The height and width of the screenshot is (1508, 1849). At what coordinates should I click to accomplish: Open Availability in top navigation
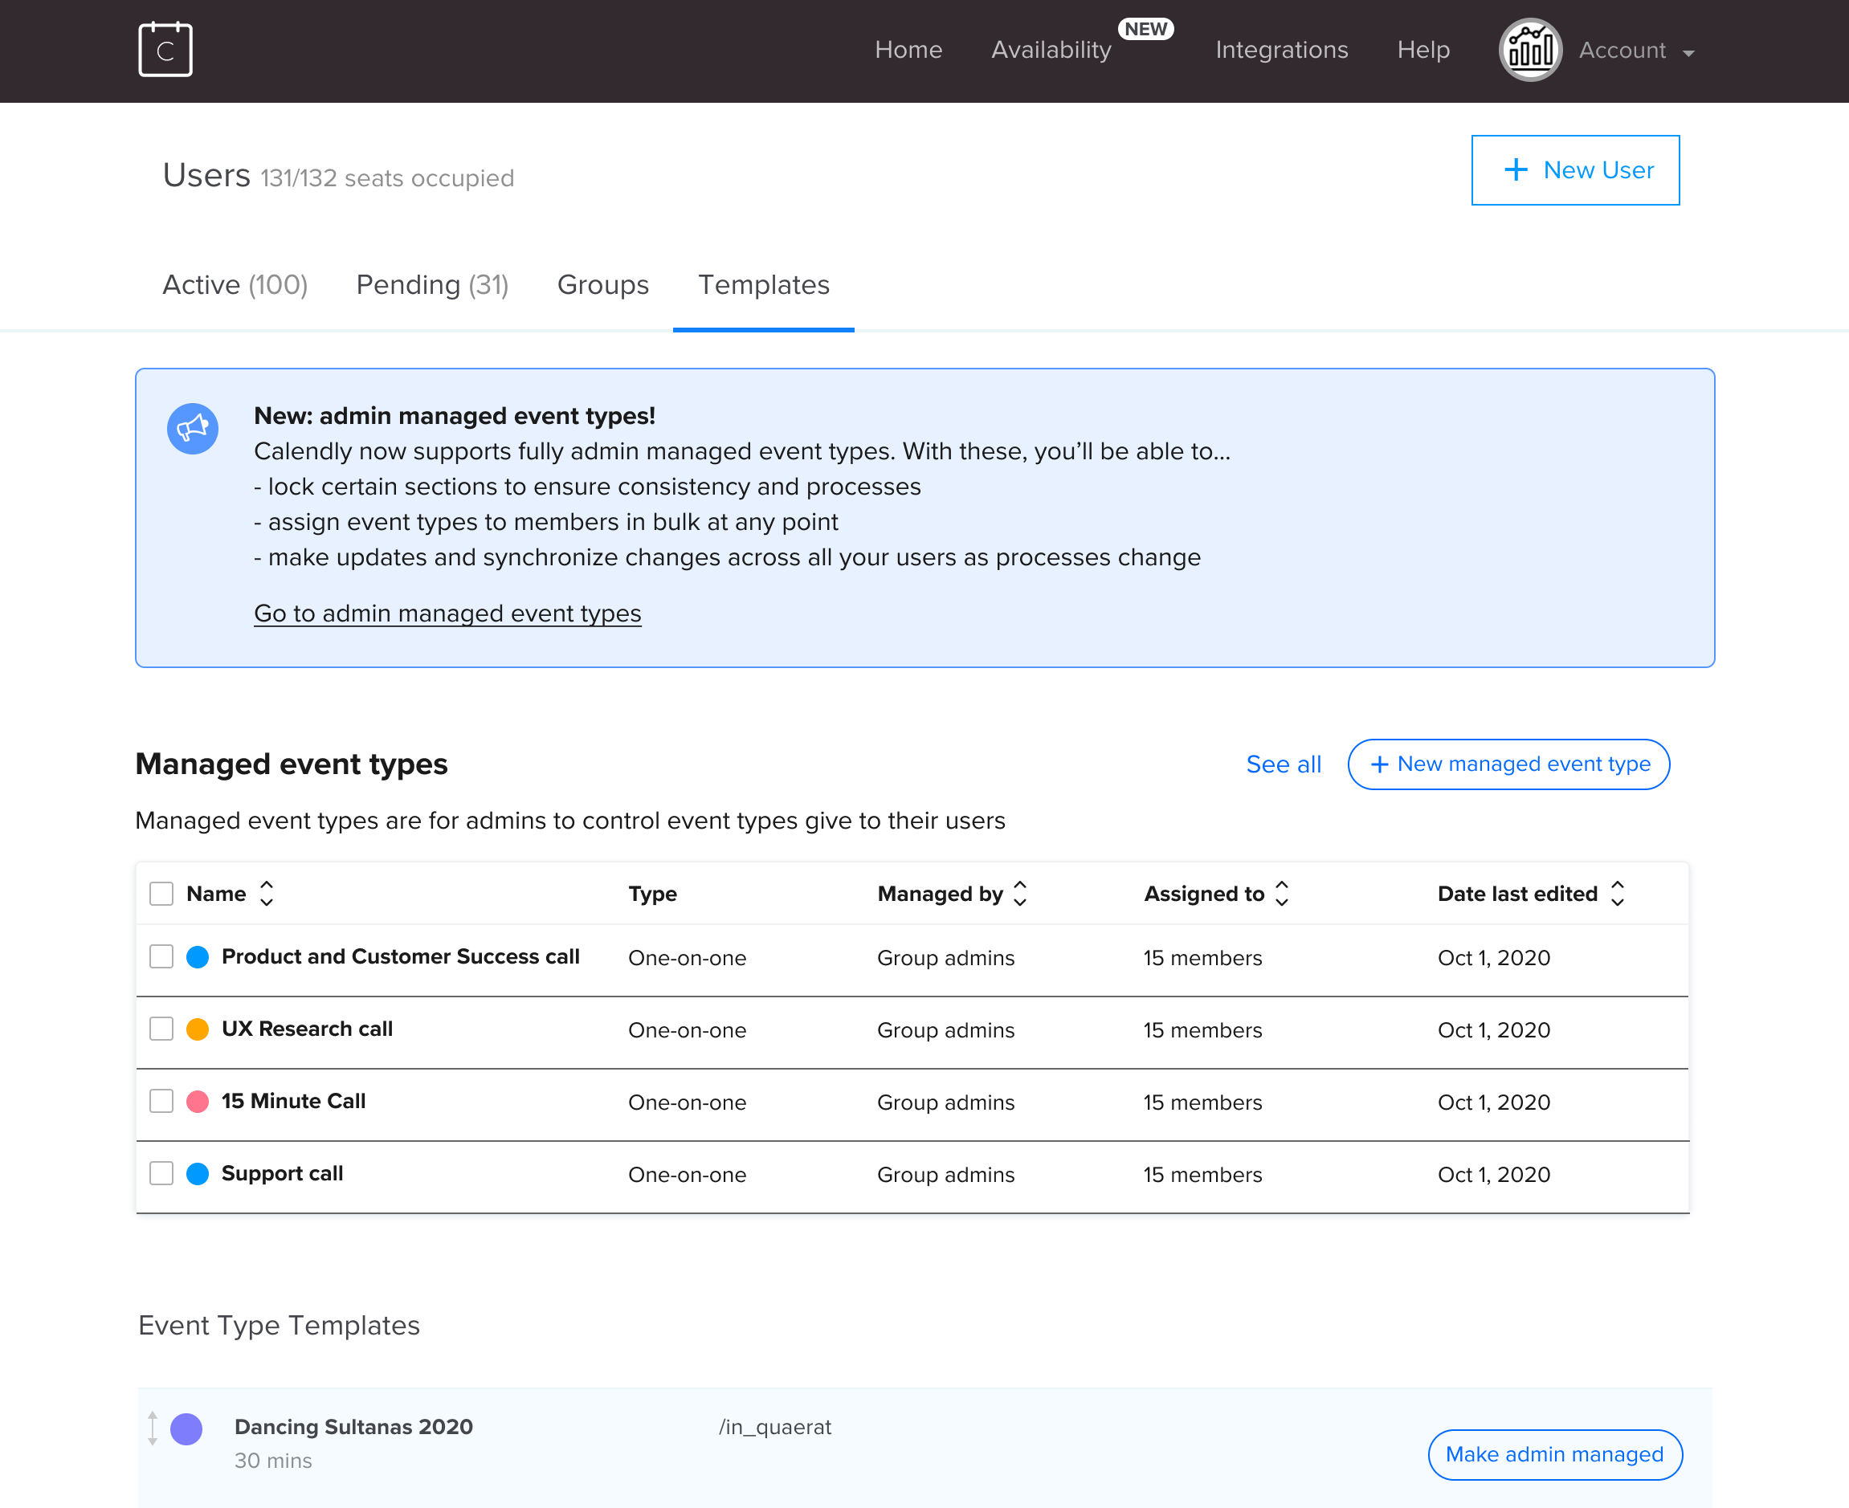pyautogui.click(x=1051, y=50)
